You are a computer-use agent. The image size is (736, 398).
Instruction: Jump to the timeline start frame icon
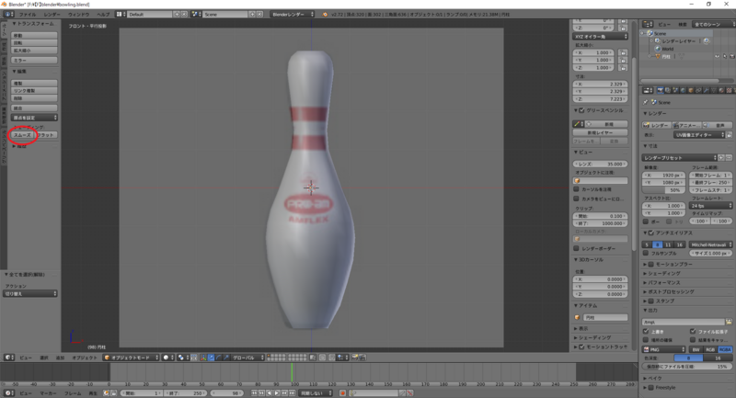(x=254, y=392)
